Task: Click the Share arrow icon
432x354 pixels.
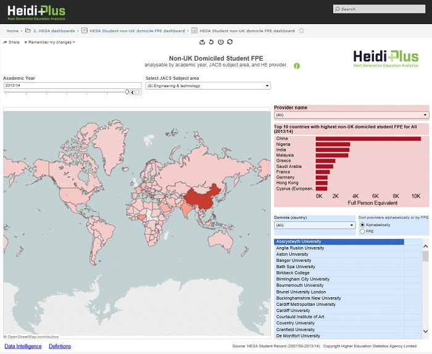Action: tap(5, 42)
